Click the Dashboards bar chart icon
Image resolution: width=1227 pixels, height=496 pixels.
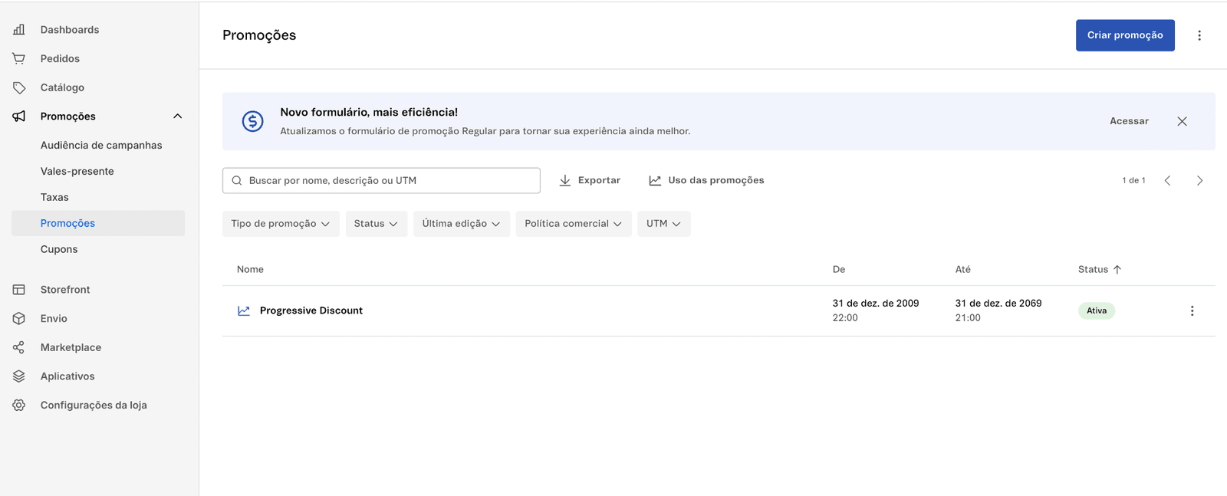19,30
